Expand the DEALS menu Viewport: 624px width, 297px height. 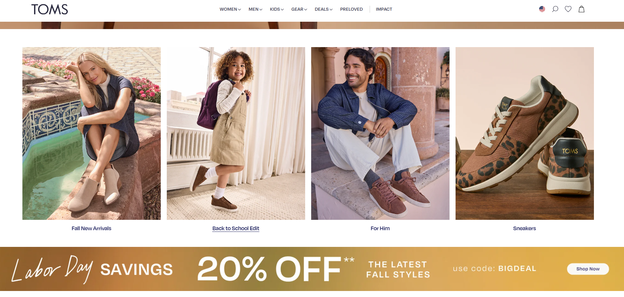click(x=324, y=9)
